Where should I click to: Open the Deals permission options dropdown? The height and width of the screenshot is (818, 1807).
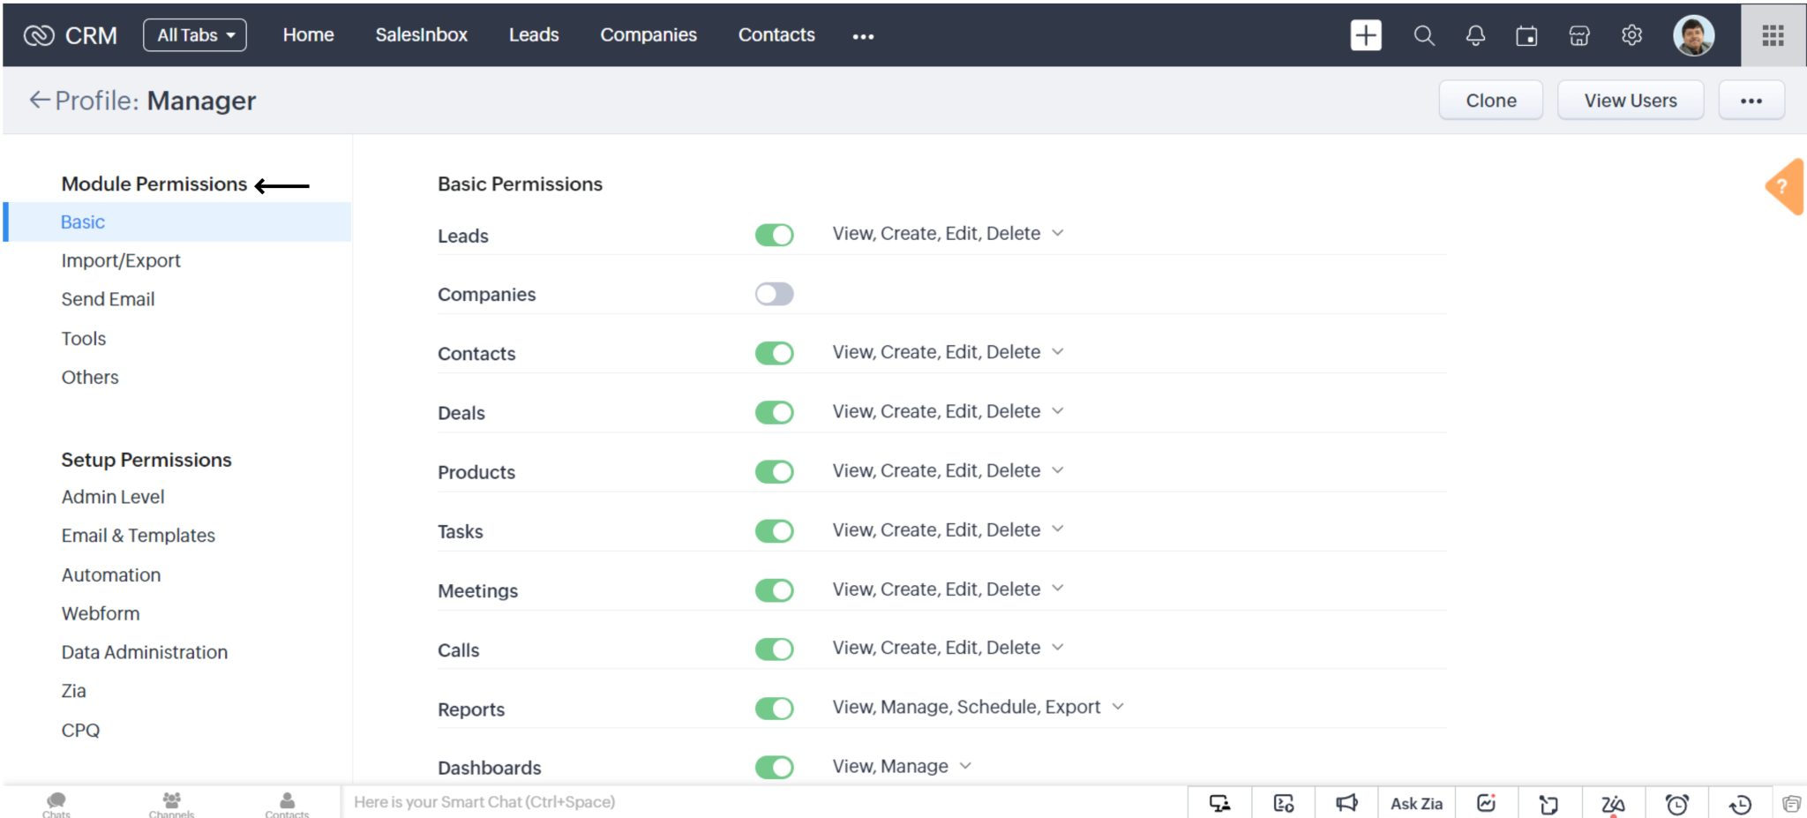pos(1058,411)
